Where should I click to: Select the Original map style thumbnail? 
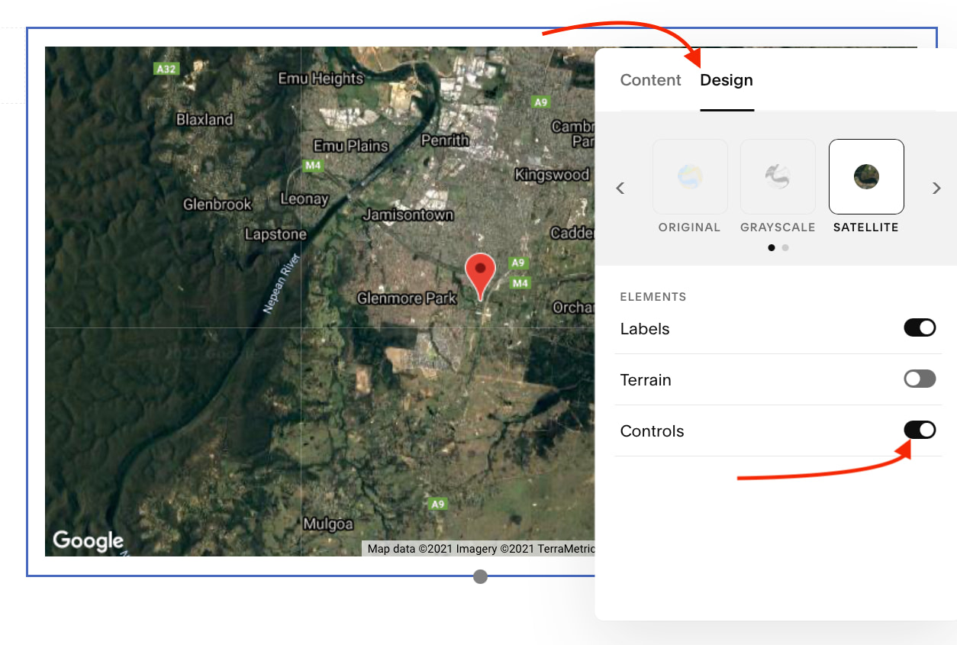click(690, 177)
